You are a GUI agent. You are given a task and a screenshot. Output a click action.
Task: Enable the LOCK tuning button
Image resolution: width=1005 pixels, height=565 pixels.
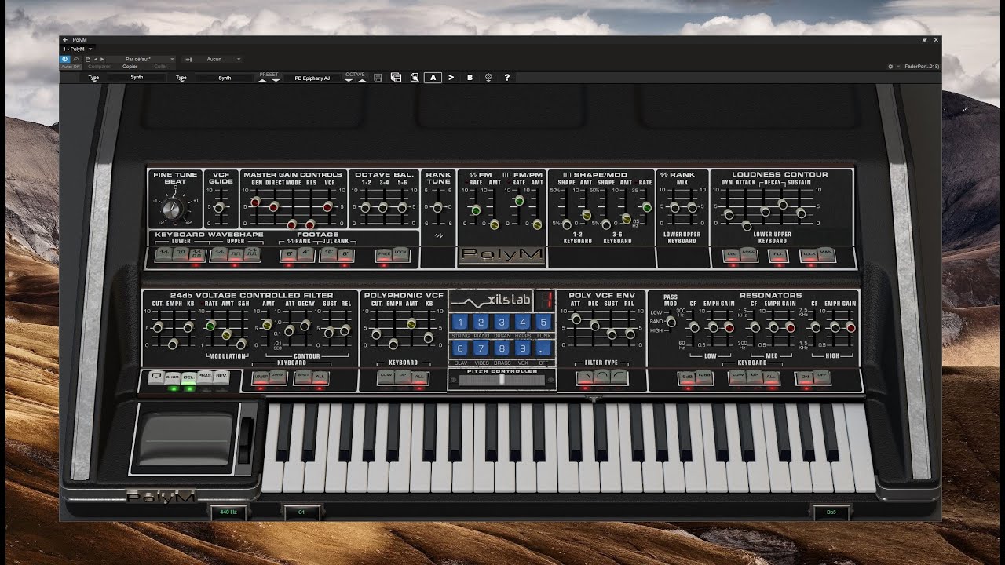coord(400,254)
